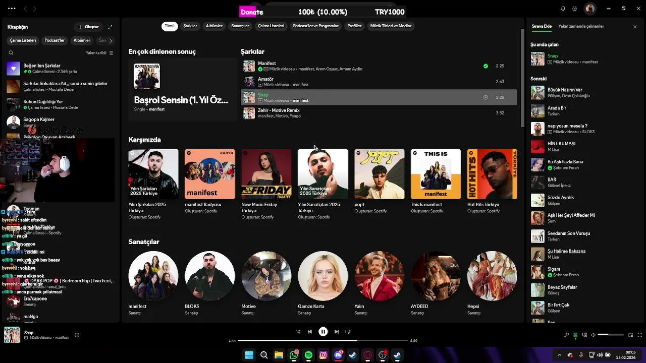The image size is (646, 363).
Task: Play Zehir - Motive Remix row
Action: (x=379, y=113)
